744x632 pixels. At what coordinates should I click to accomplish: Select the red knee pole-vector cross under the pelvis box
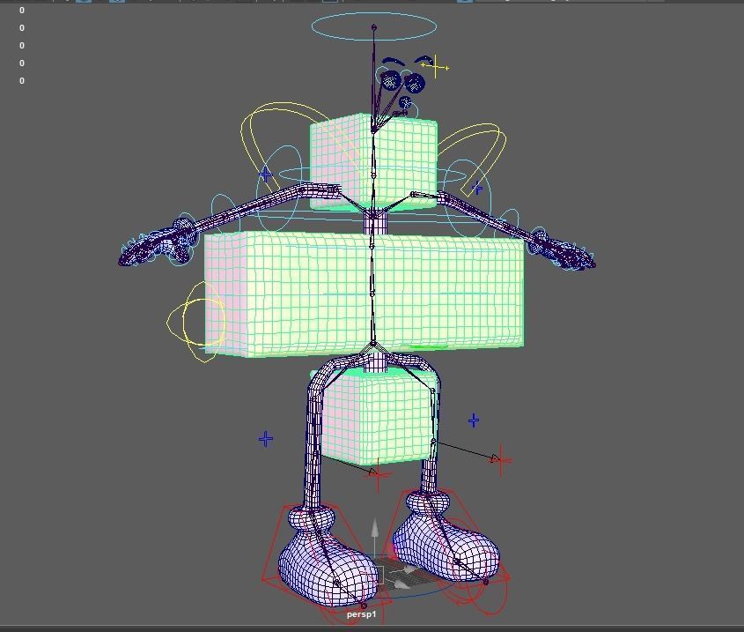(378, 474)
